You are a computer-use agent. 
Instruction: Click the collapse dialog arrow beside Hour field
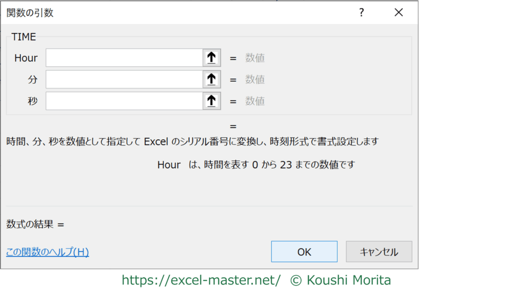point(211,58)
